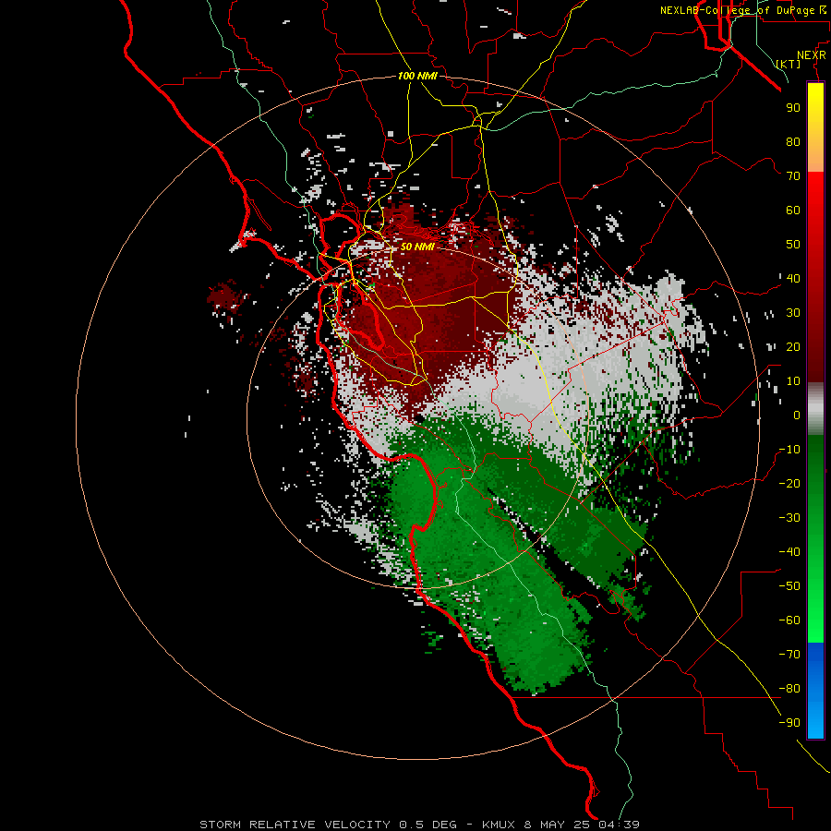Click the 80 value on velocity scale
831x831 pixels.
793,142
